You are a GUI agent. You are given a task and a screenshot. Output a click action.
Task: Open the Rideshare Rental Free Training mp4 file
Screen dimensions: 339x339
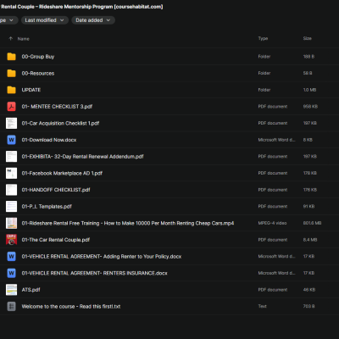169,223
